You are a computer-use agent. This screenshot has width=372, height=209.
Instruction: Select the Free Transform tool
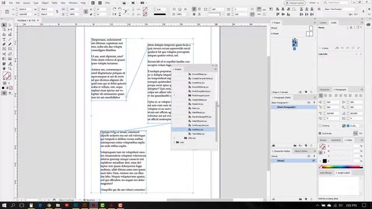coord(10,54)
